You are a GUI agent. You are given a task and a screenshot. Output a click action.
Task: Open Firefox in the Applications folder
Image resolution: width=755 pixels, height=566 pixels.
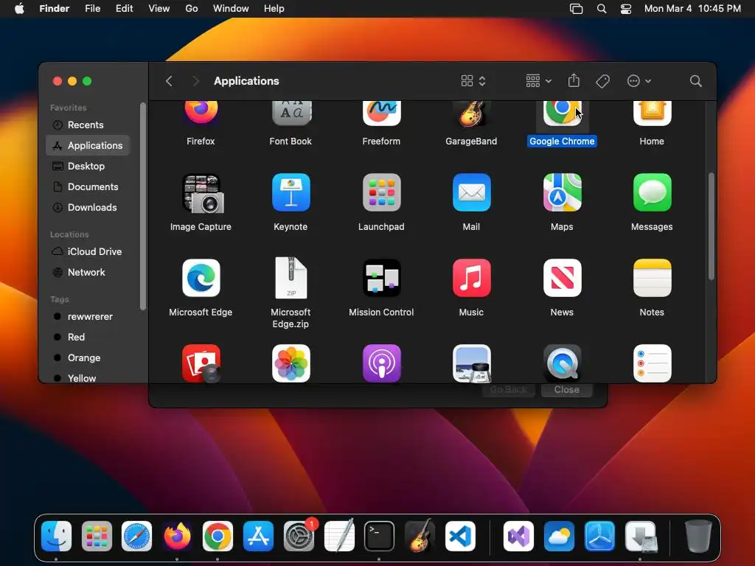click(201, 113)
